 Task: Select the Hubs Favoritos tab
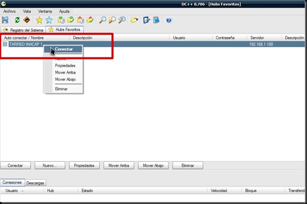pos(65,29)
